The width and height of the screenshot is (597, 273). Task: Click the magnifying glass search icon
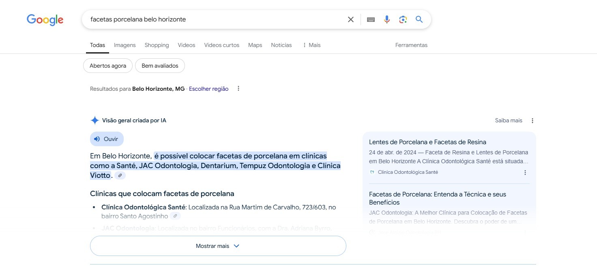419,19
